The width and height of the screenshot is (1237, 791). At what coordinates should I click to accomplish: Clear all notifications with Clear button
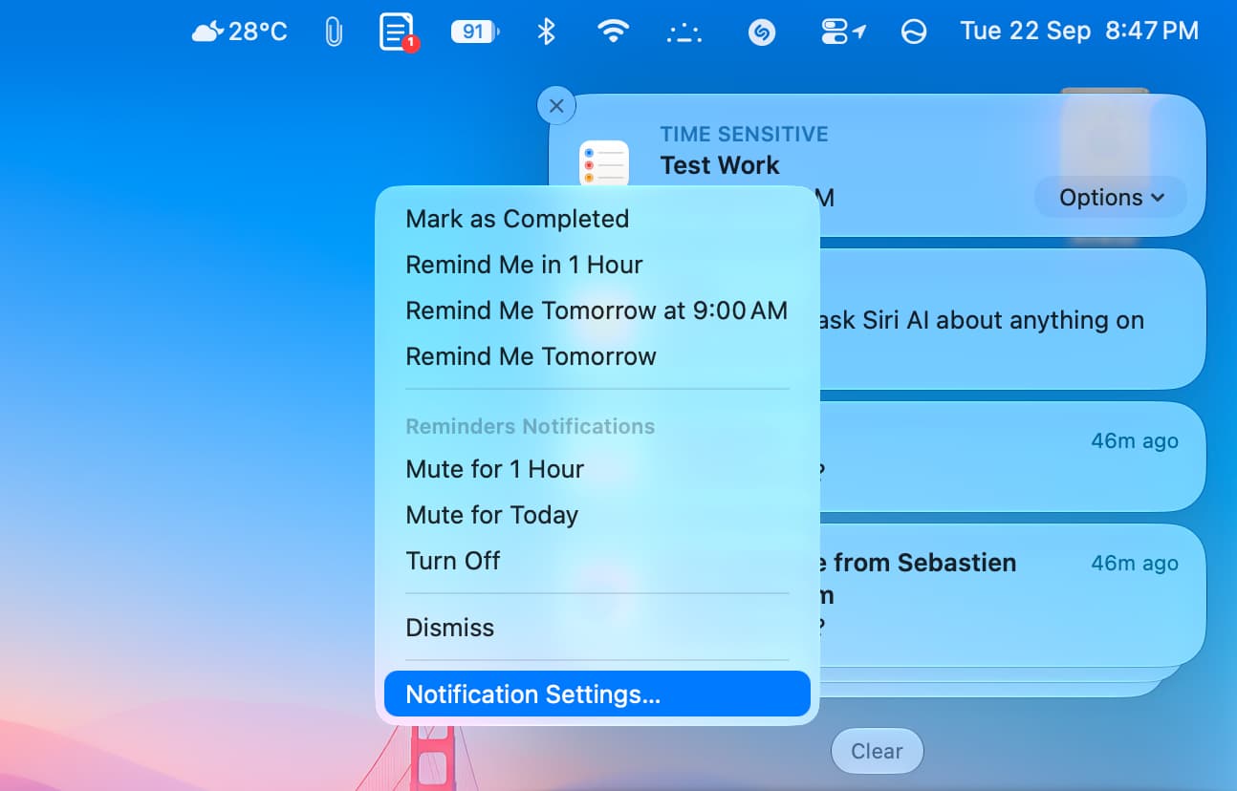click(x=878, y=751)
